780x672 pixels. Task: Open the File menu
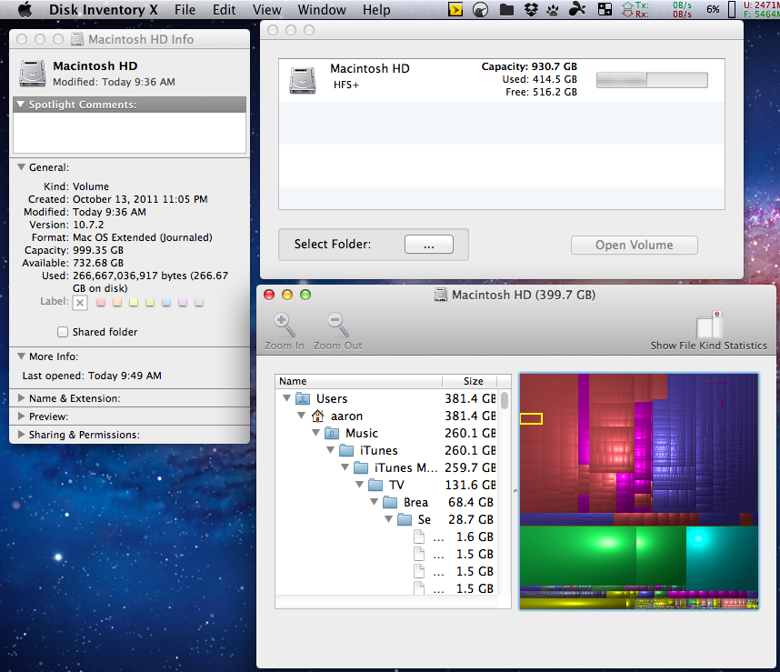point(185,9)
